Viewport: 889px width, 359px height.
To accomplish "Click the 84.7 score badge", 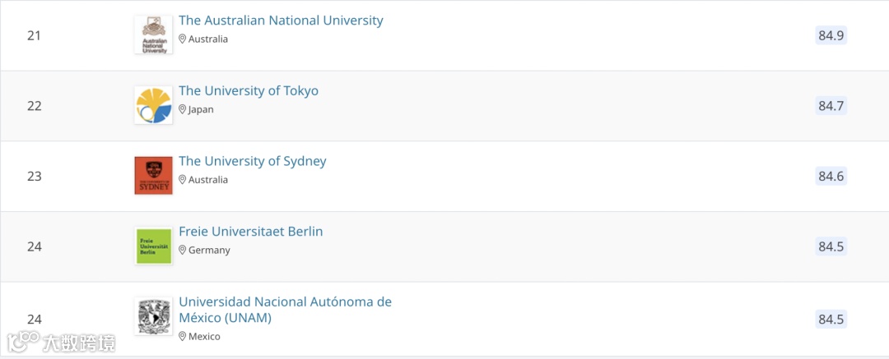I will (x=831, y=106).
